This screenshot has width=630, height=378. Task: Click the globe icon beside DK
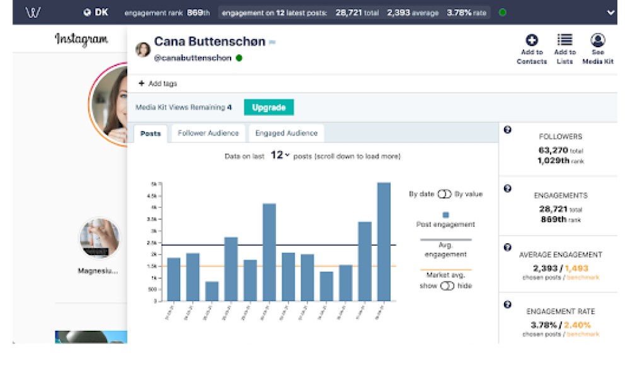87,13
